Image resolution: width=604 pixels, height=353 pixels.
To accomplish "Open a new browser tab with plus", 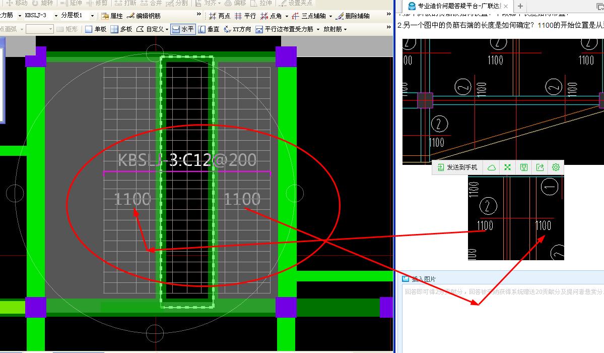I will click(520, 6).
